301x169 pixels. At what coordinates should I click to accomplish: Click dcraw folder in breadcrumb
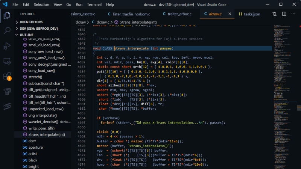(x=81, y=22)
